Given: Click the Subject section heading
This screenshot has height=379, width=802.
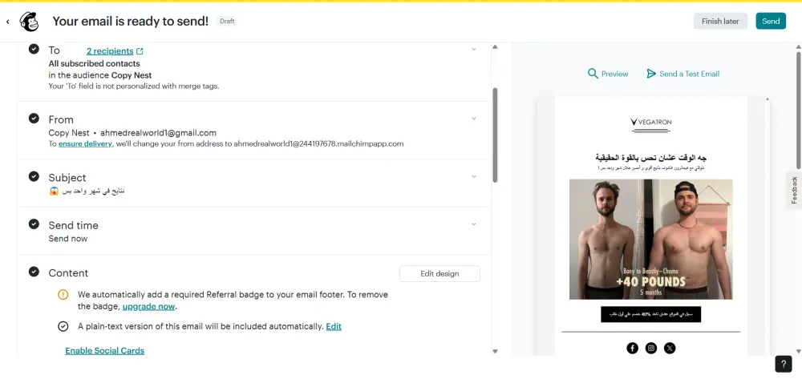Looking at the screenshot, I should click(67, 177).
